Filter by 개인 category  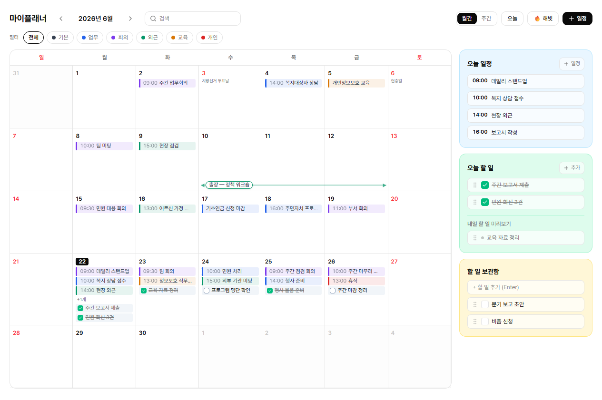point(209,38)
